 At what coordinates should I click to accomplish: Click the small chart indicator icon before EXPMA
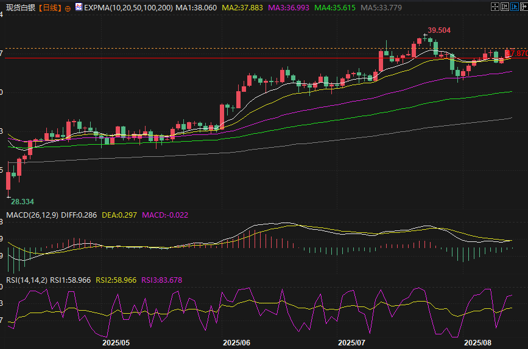pos(79,7)
